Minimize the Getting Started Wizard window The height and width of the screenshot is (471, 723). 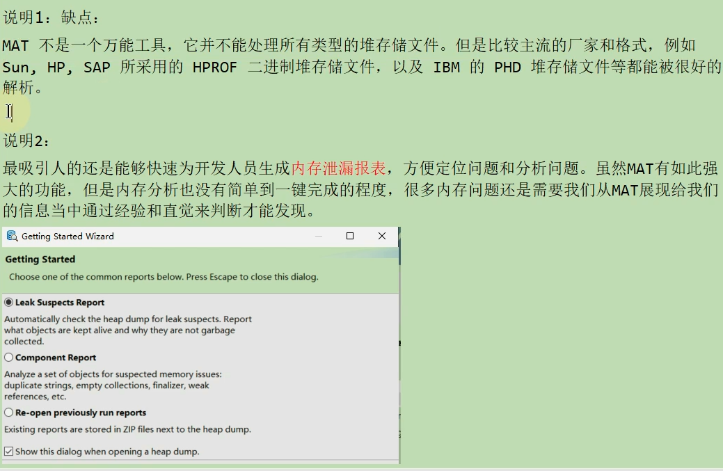[x=318, y=236]
